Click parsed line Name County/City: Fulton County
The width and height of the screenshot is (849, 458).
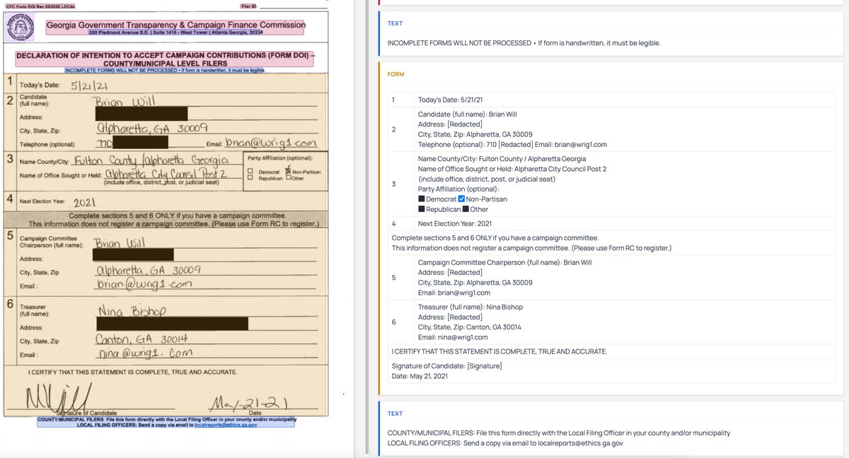coord(502,159)
